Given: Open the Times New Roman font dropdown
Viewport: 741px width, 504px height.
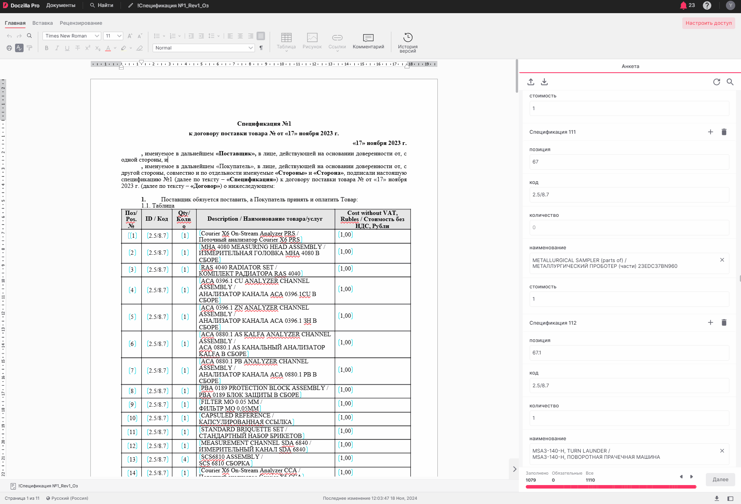Looking at the screenshot, I should coord(72,36).
